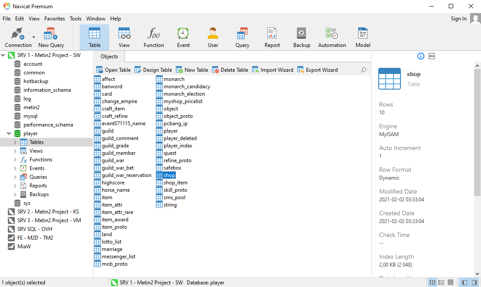Switch to ER diagram view
The height and width of the screenshot is (287, 481).
point(451,283)
